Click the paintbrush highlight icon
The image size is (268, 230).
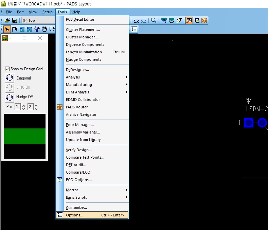pyautogui.click(x=179, y=20)
